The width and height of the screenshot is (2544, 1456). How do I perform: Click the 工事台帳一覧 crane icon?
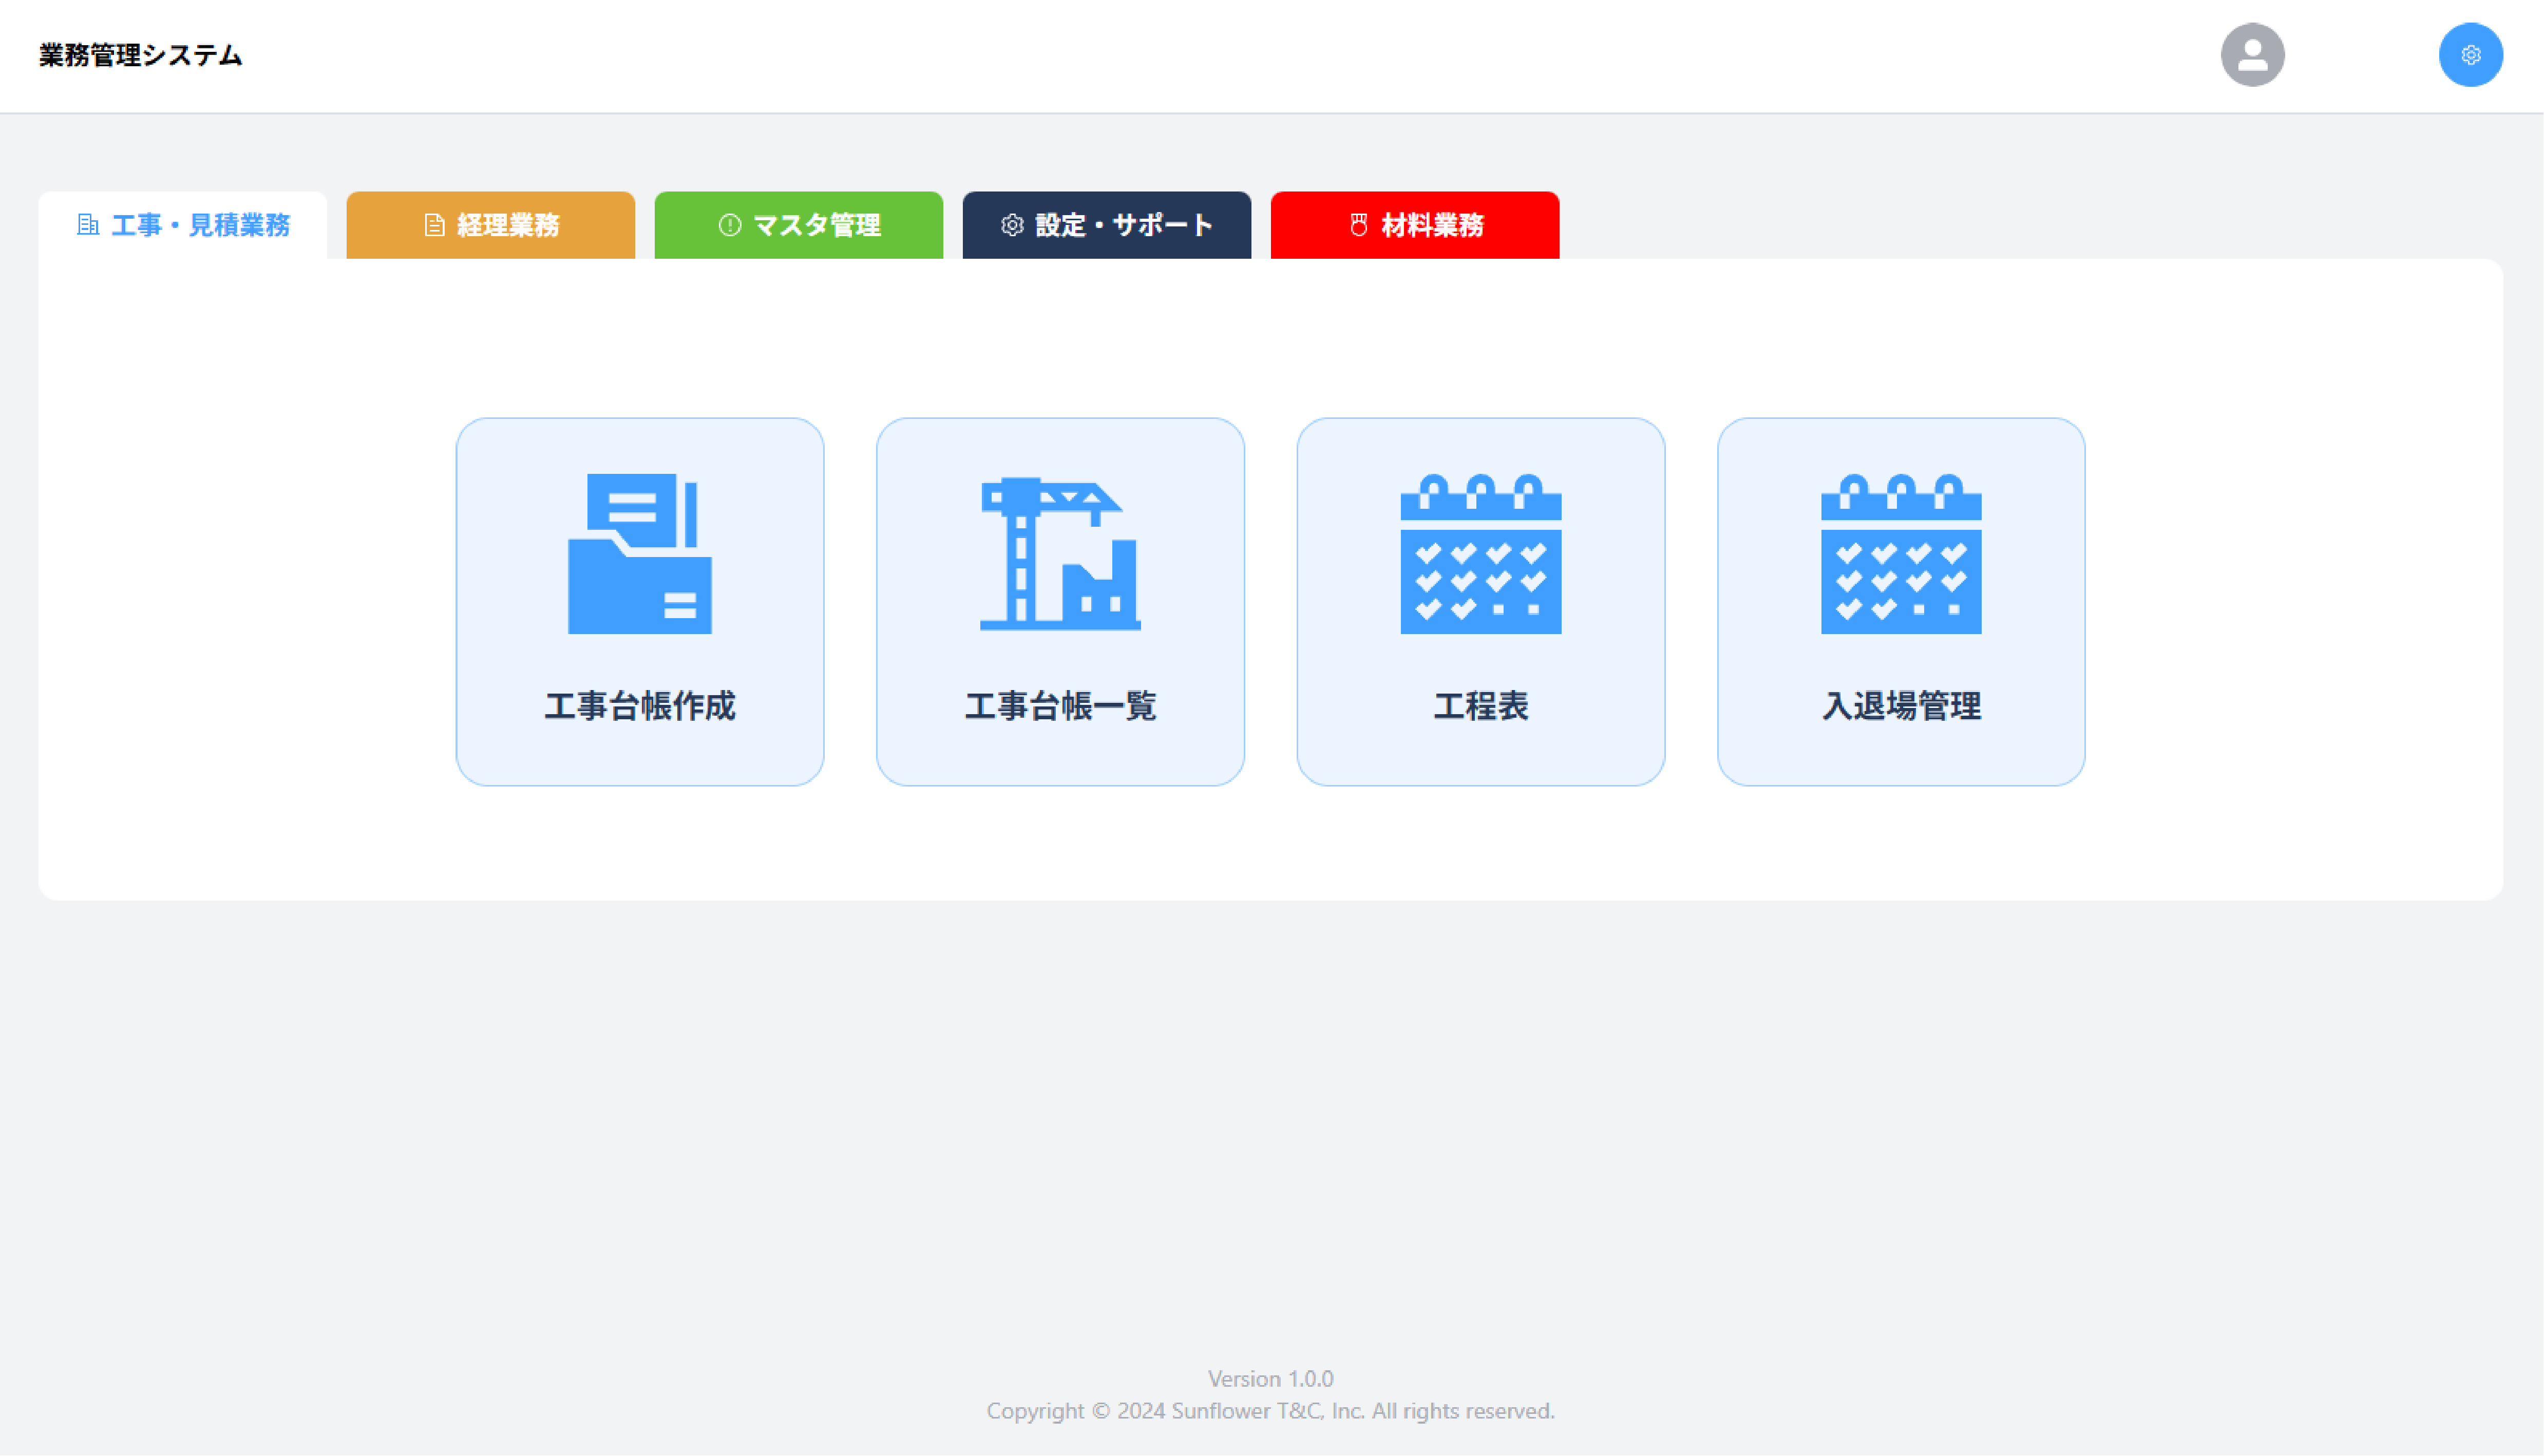(x=1060, y=553)
